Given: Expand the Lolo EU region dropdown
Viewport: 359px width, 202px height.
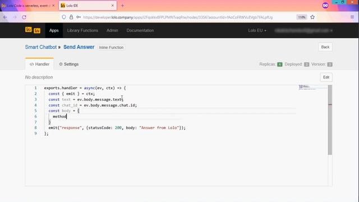Looking at the screenshot, I should pyautogui.click(x=257, y=30).
